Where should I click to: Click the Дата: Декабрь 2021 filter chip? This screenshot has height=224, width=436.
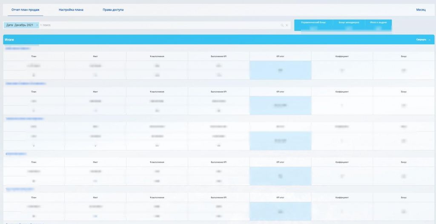click(x=20, y=25)
